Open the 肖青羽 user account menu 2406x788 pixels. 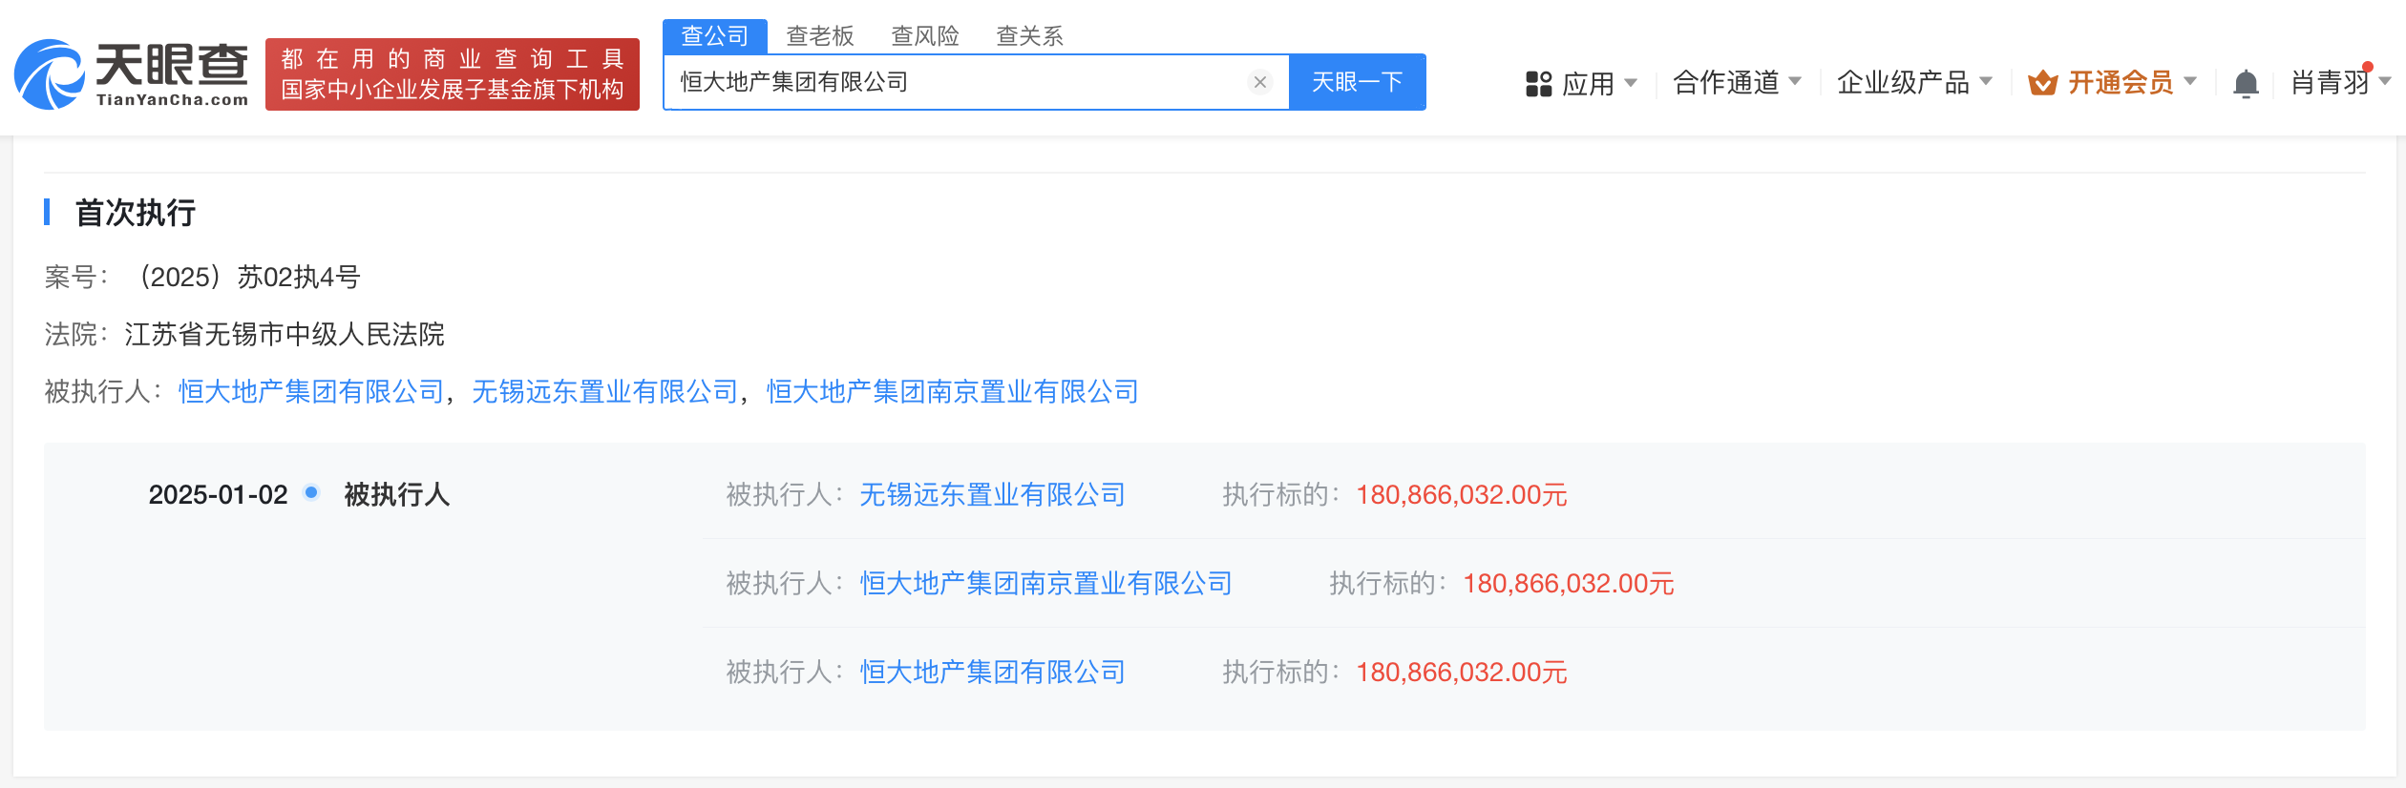click(x=2340, y=83)
